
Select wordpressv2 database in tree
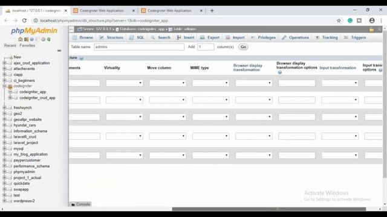pos(24,201)
